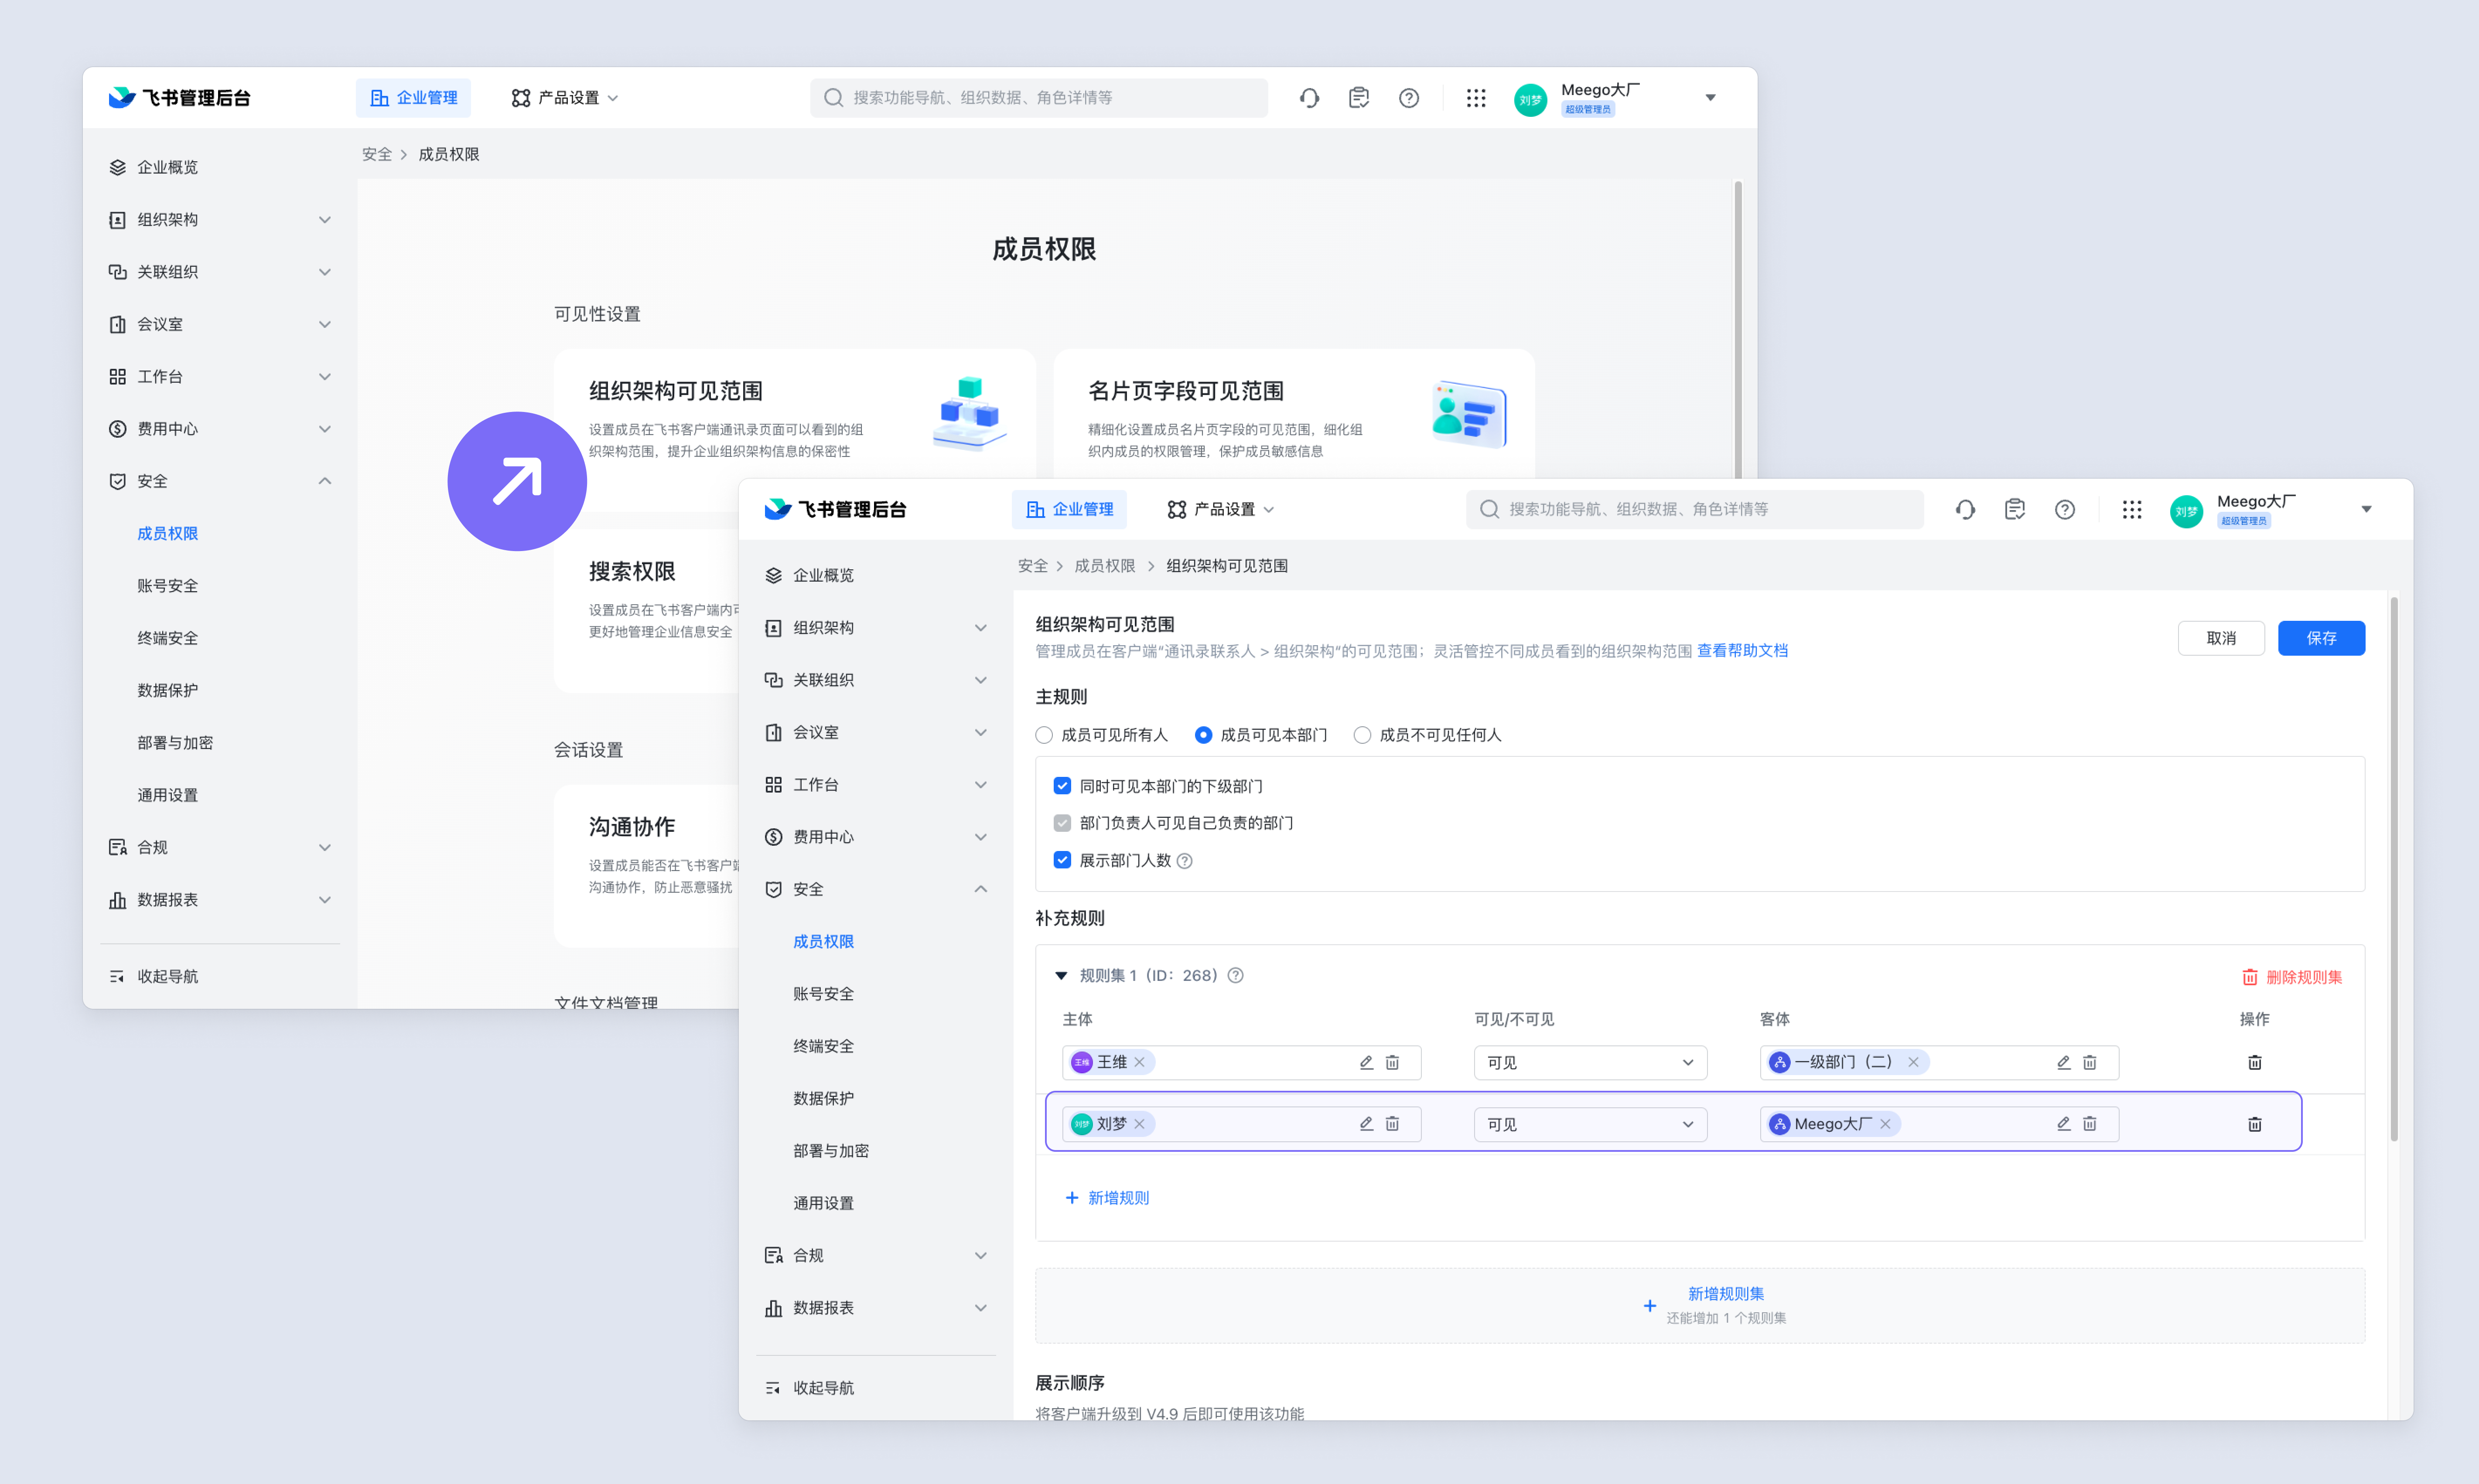Remove the 王维 tag
The height and width of the screenshot is (1484, 2479).
click(1140, 1062)
